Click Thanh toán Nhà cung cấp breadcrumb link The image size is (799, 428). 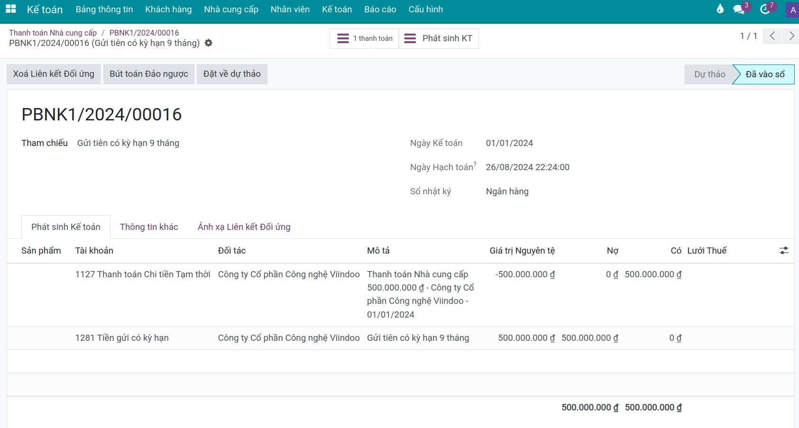point(53,33)
